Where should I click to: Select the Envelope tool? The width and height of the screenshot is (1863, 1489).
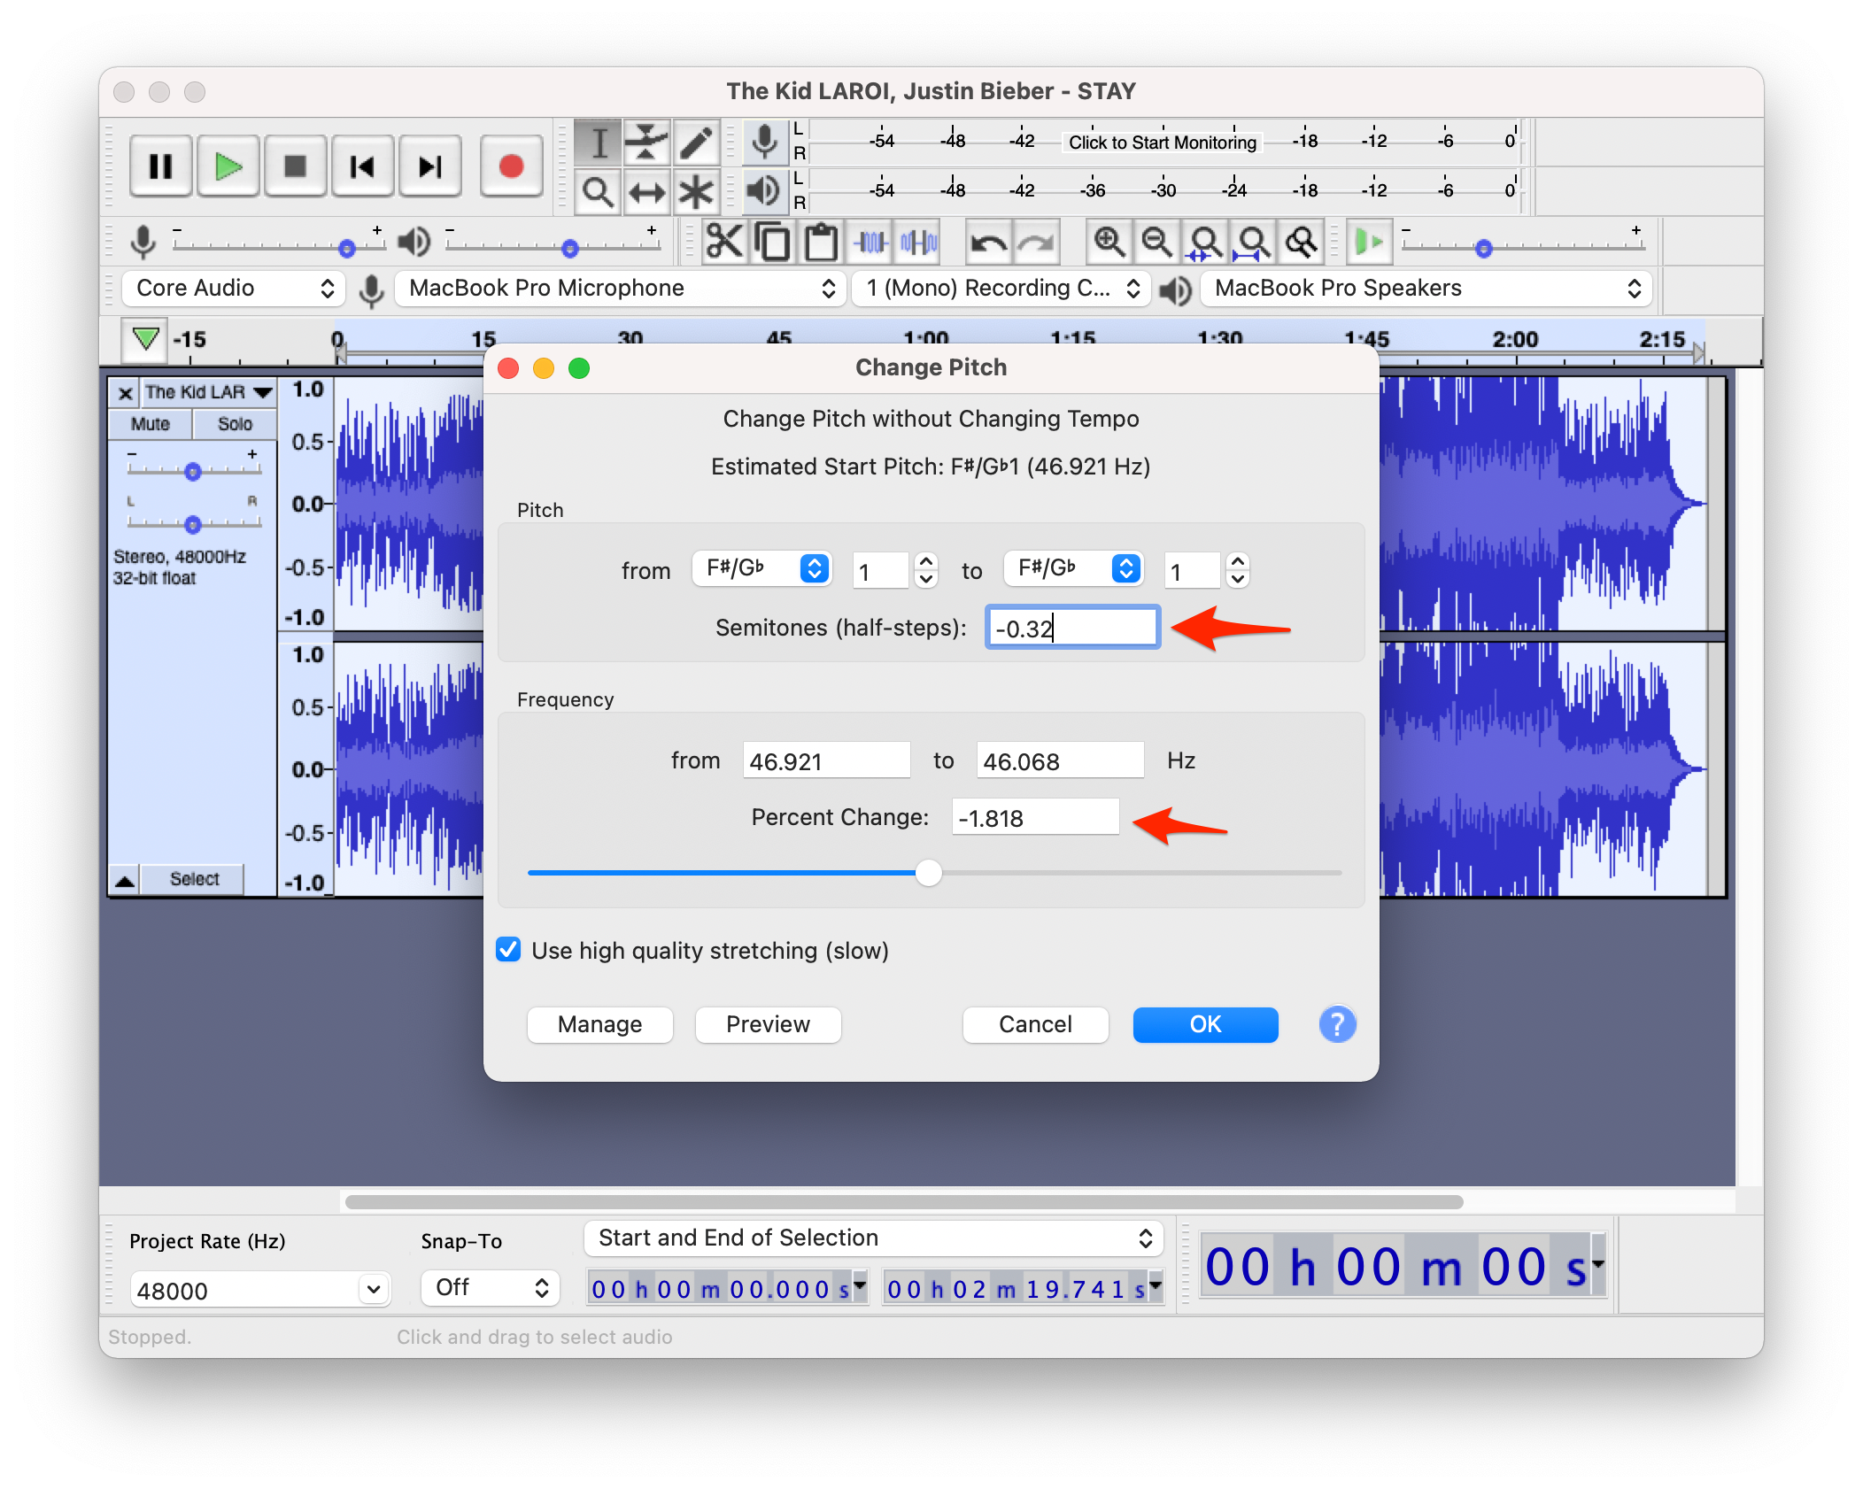coord(646,142)
